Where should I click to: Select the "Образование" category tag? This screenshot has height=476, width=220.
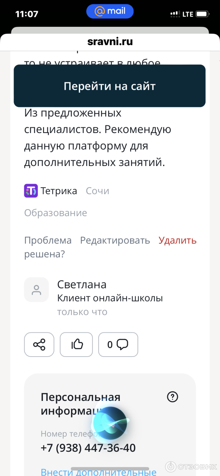click(56, 213)
